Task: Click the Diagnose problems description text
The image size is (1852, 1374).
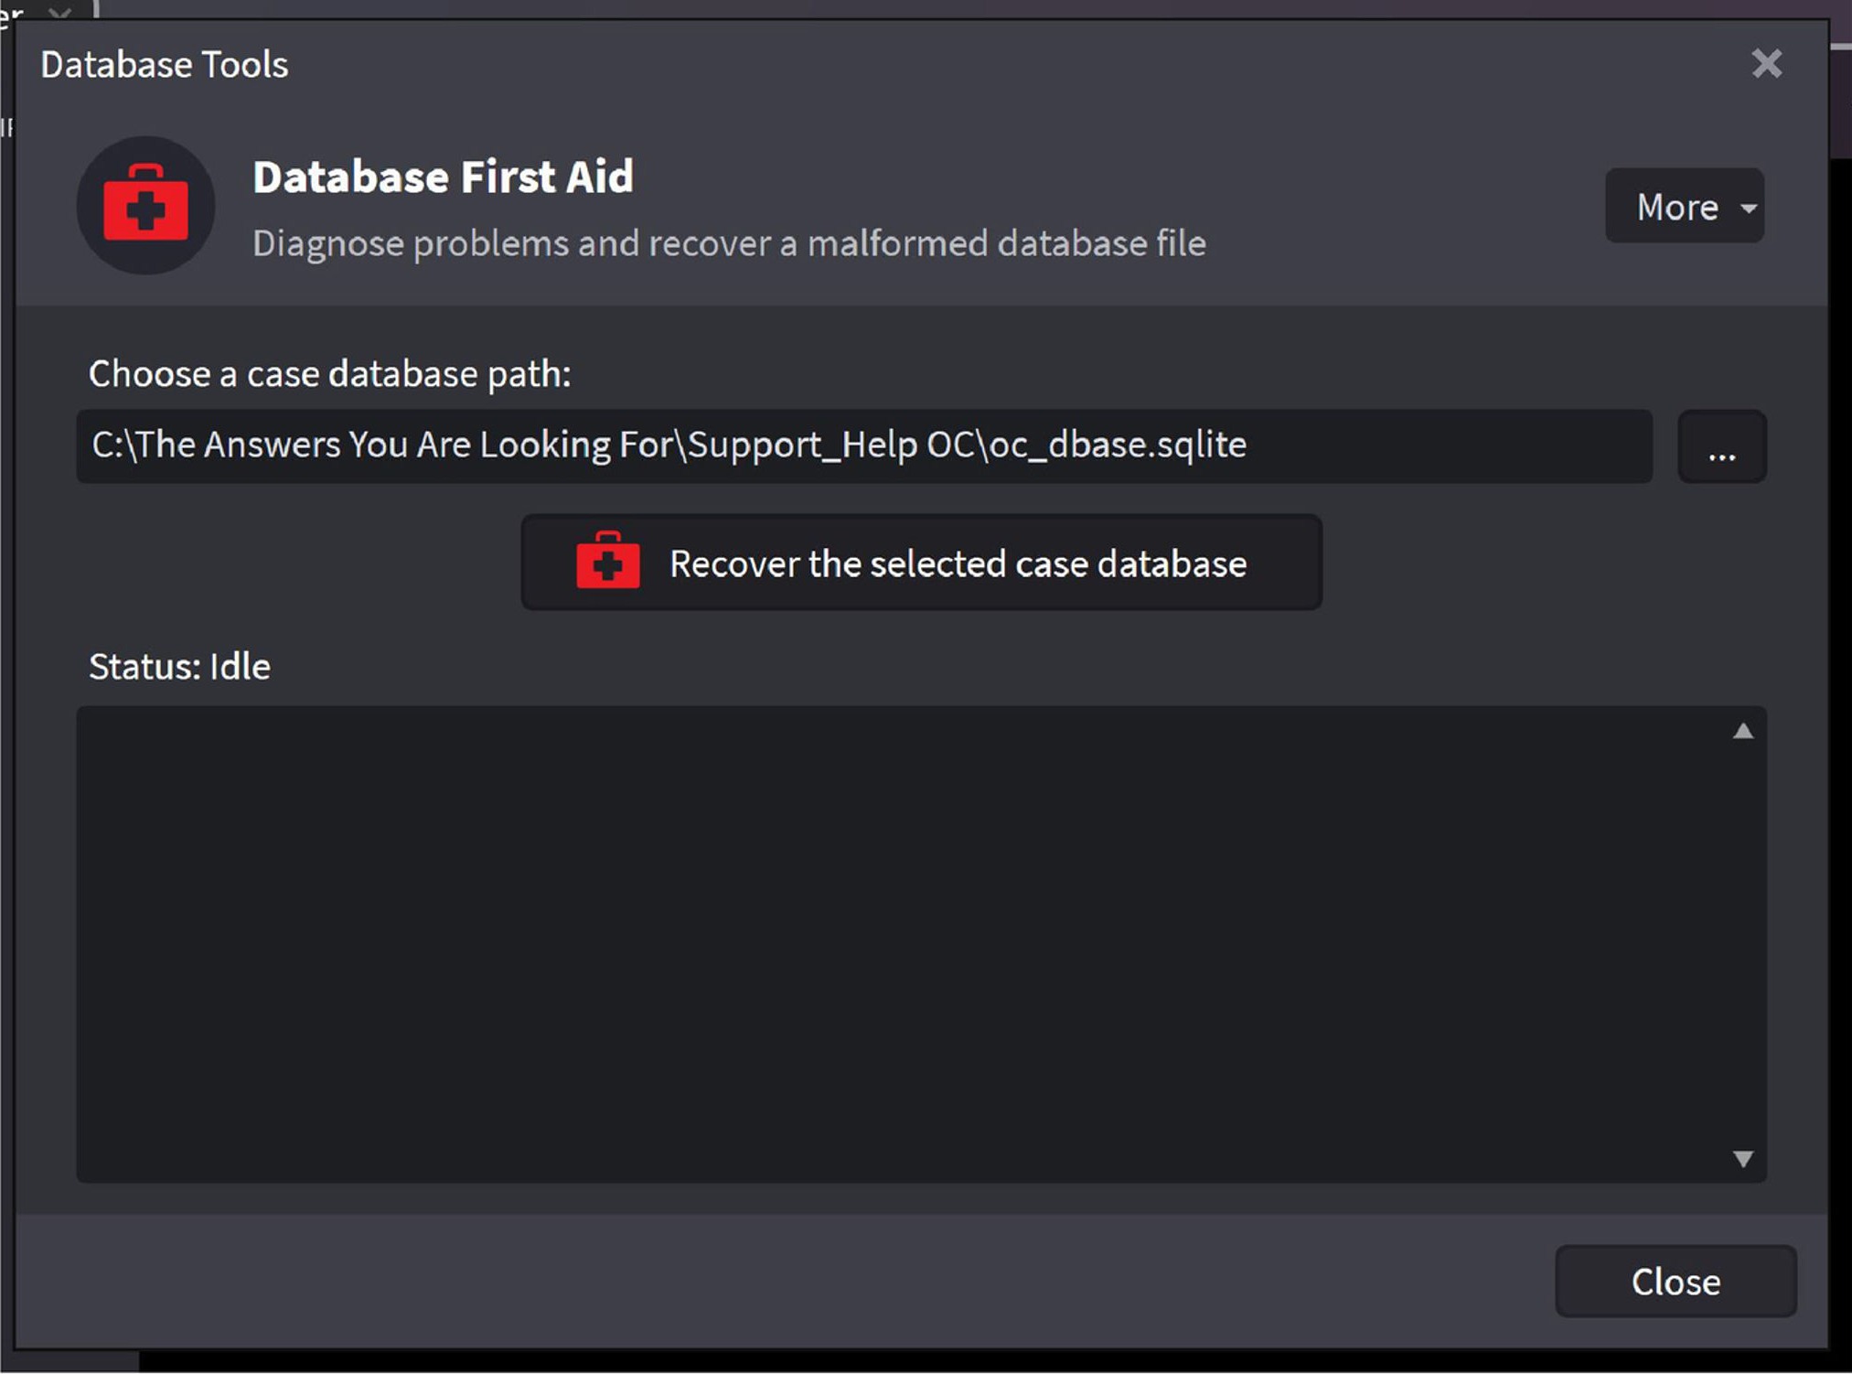Action: pos(728,243)
